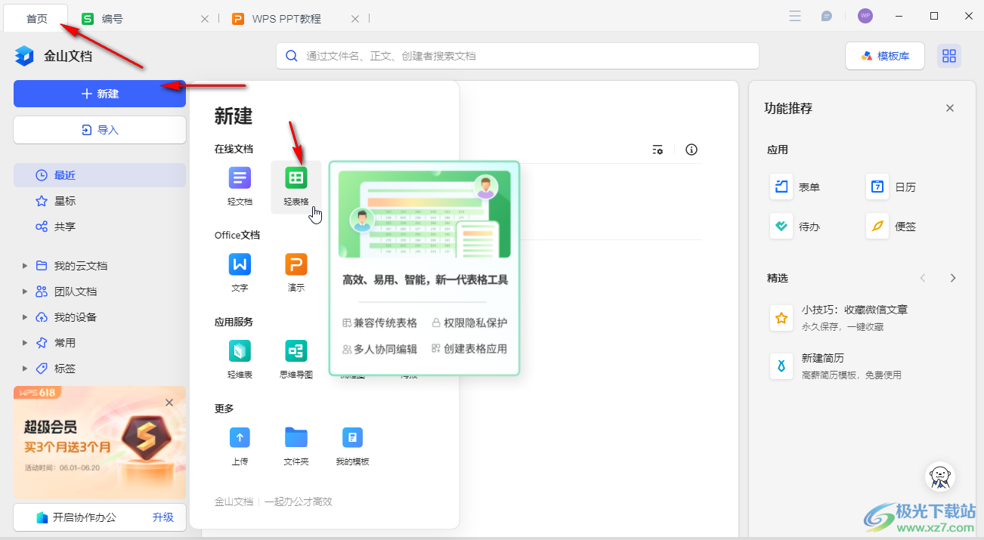The image size is (984, 540).
Task: Switch to grid view layout
Action: pos(949,56)
